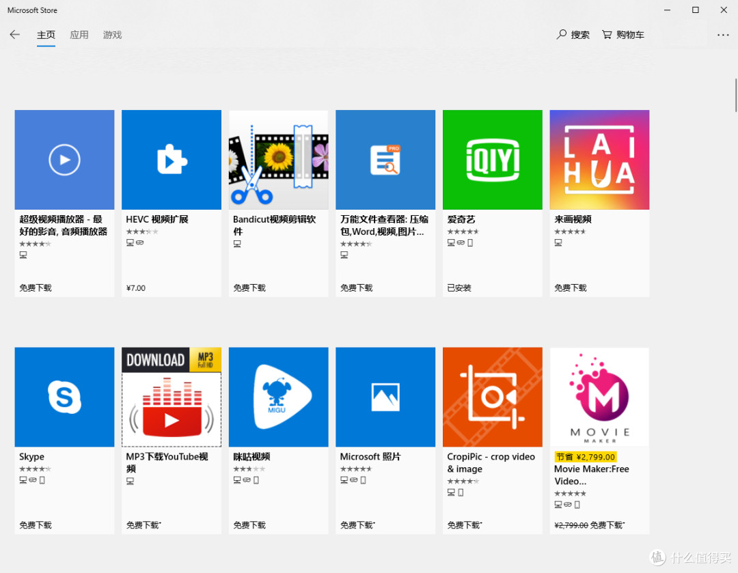Click the 超级视频播放器 title text
Image resolution: width=738 pixels, height=573 pixels.
(x=63, y=225)
